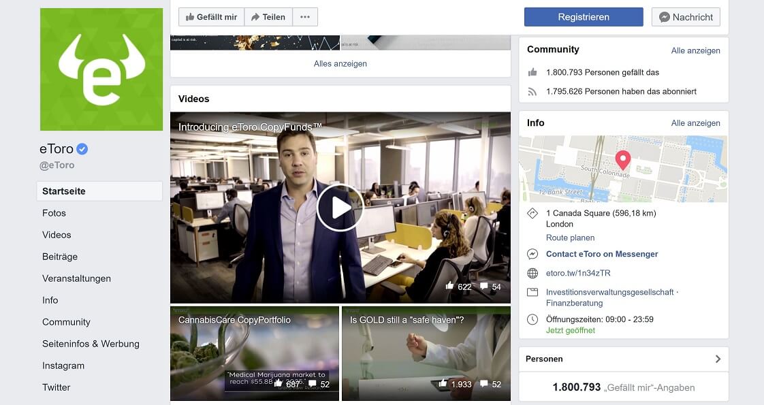The width and height of the screenshot is (764, 405).
Task: Click the 1.800.793 Gefällt mir-Angaben count
Action: click(x=624, y=387)
